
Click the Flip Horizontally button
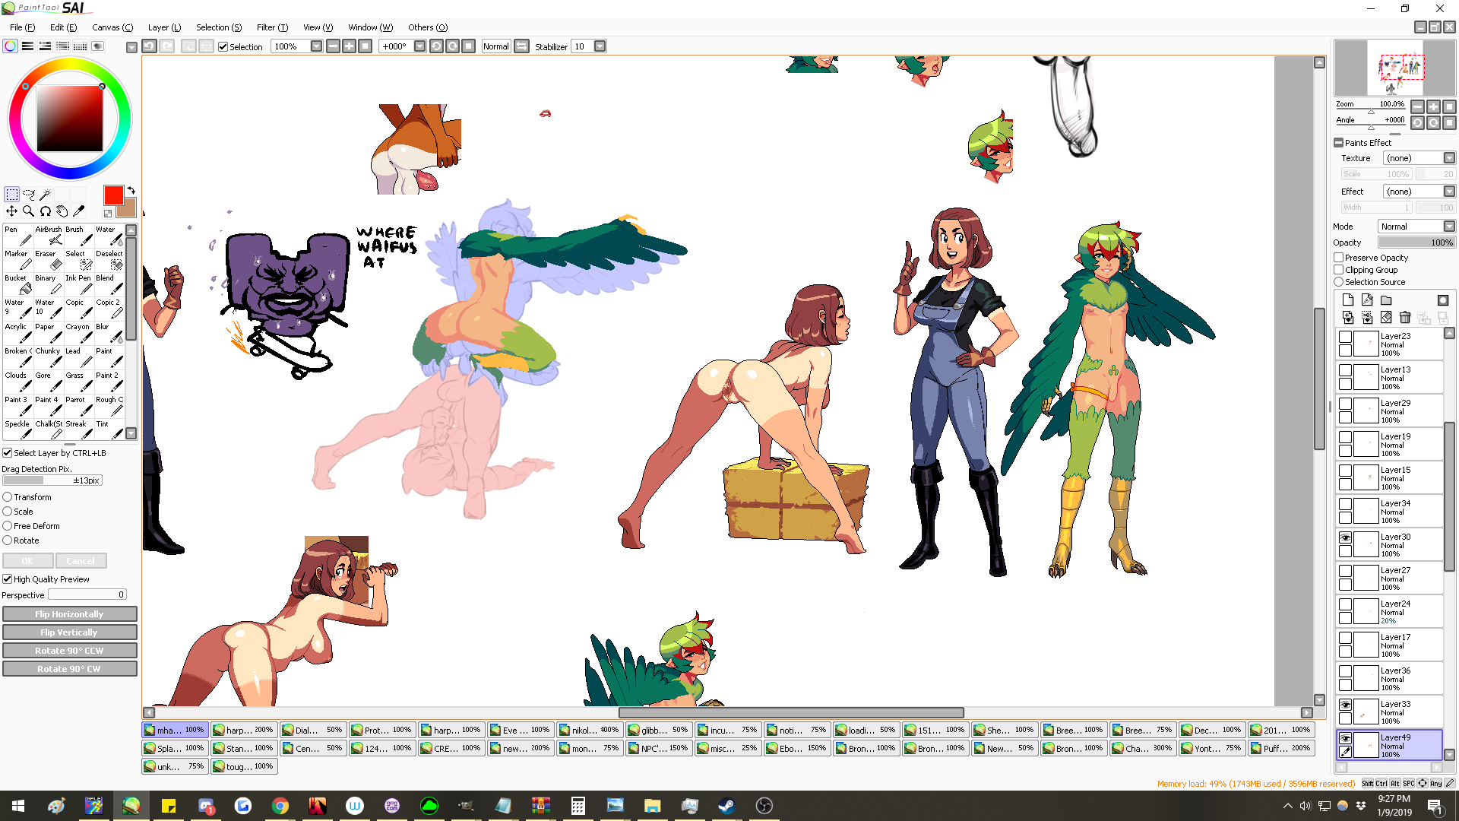[x=69, y=614]
